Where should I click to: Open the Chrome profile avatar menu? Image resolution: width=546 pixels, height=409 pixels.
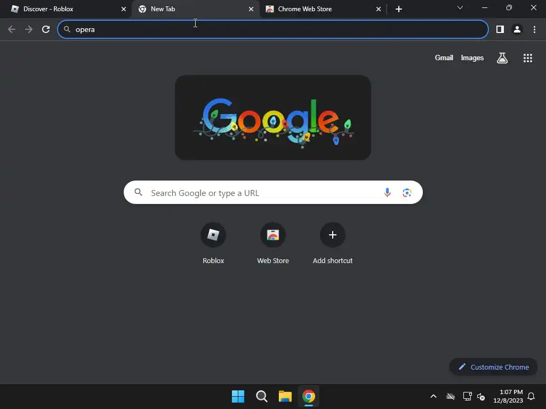[x=517, y=29]
